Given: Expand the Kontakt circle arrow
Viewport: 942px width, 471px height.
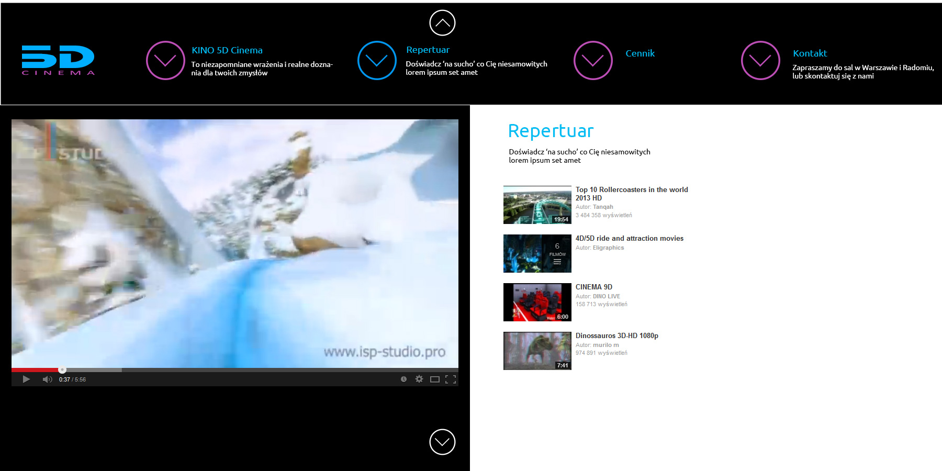Looking at the screenshot, I should tap(760, 61).
